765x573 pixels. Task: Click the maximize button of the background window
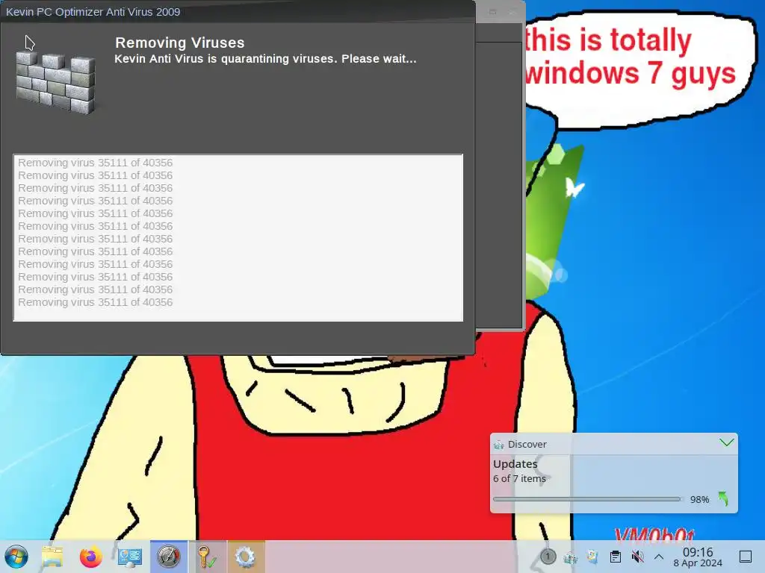[493, 12]
